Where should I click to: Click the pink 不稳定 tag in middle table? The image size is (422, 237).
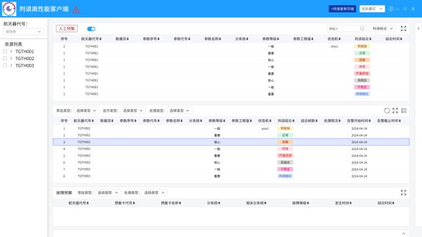pyautogui.click(x=285, y=169)
